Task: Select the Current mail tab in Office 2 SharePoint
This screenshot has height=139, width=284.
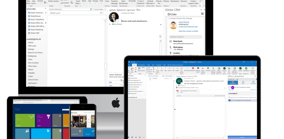Action: (233, 82)
